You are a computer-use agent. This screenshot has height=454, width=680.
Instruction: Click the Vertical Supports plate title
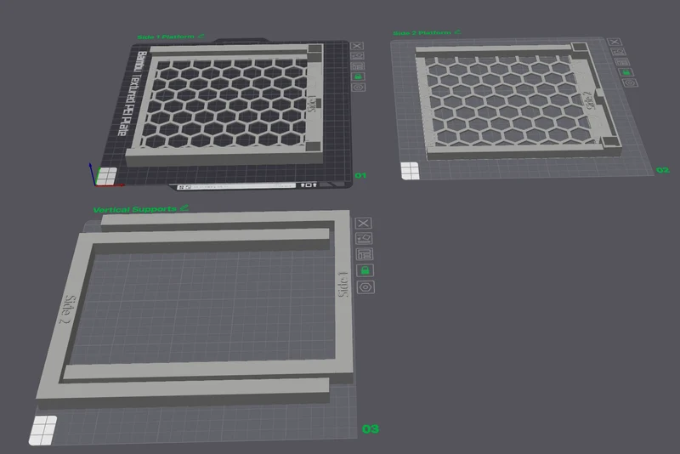tap(135, 209)
